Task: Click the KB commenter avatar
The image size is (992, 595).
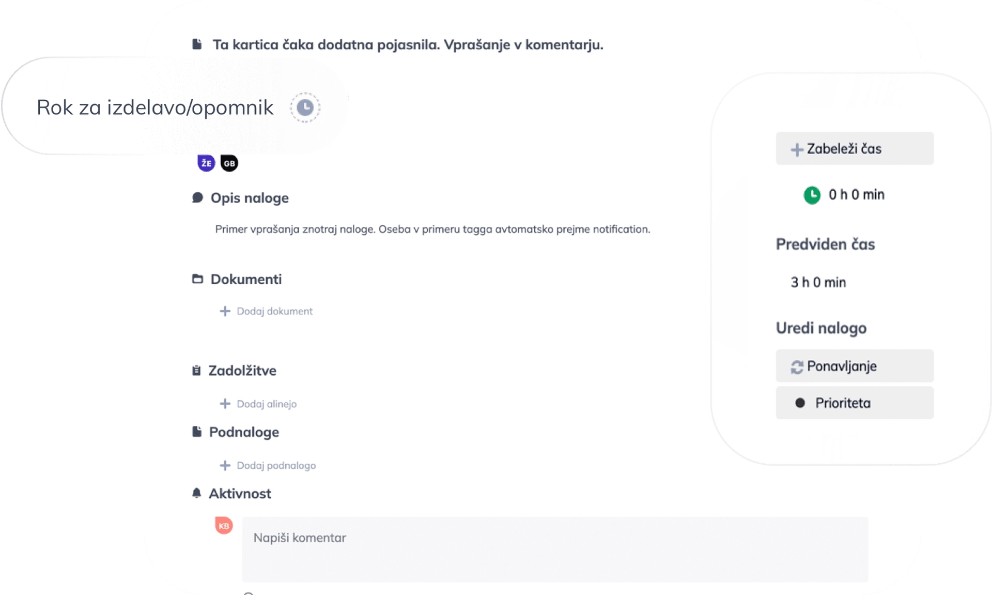Action: coord(224,526)
